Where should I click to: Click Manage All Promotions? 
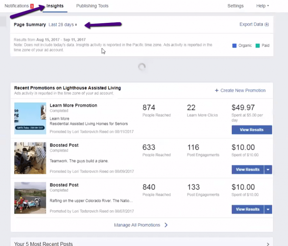coord(137,225)
